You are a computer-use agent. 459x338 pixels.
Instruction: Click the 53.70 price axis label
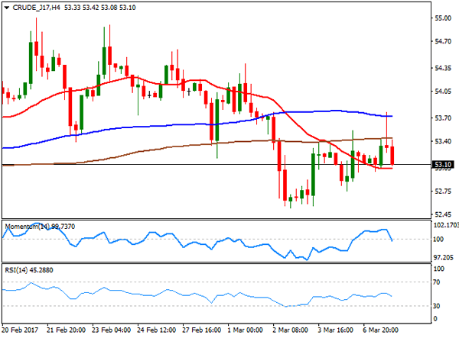coord(443,118)
